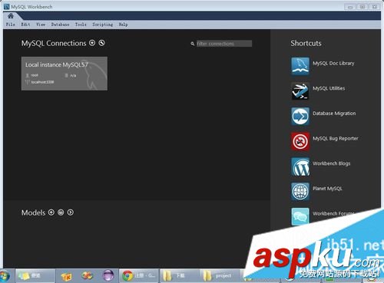This screenshot has width=384, height=283.
Task: Open the Planet MySQL link
Action: [x=327, y=189]
